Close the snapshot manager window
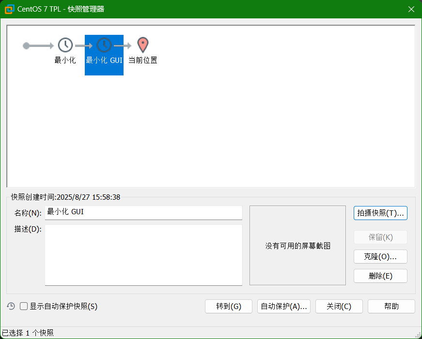Screen dimensions: 422x339 pos(411,9)
